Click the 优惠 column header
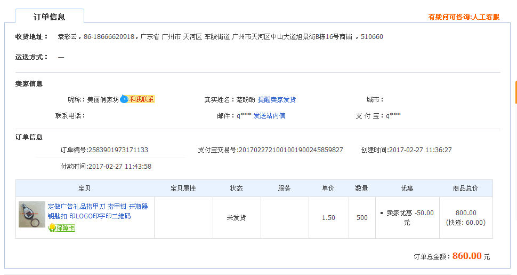The image size is (517, 275). pyautogui.click(x=407, y=188)
